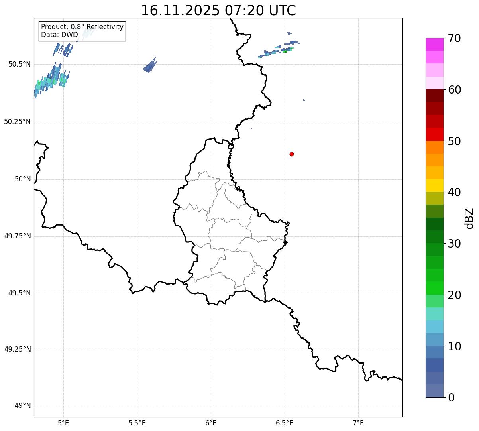Click the plot title 16.11.2025 07:20 UTC
Screen dimensions: 479x431
[218, 10]
